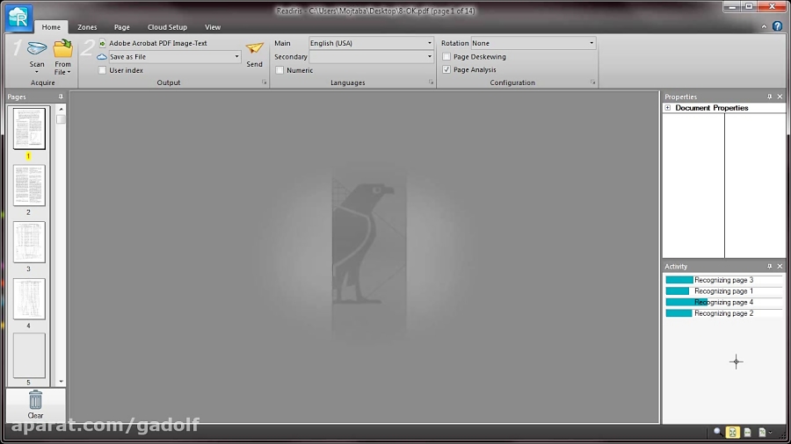
Task: Open the Readiris application menu logo
Action: pos(18,18)
